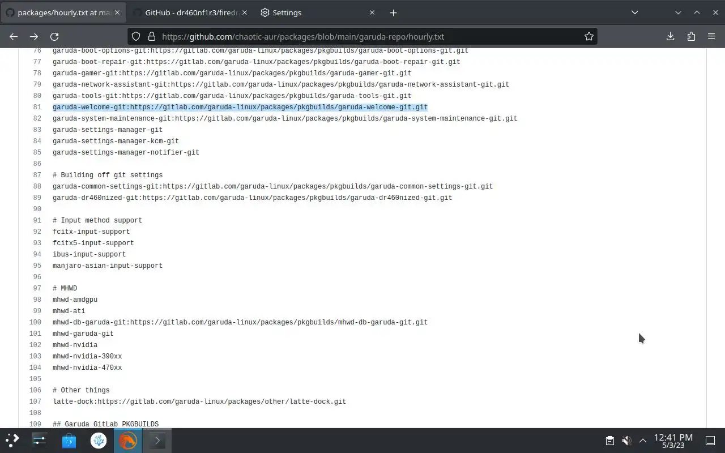Show desktop button at taskbar end
725x453 pixels.
tap(710, 441)
